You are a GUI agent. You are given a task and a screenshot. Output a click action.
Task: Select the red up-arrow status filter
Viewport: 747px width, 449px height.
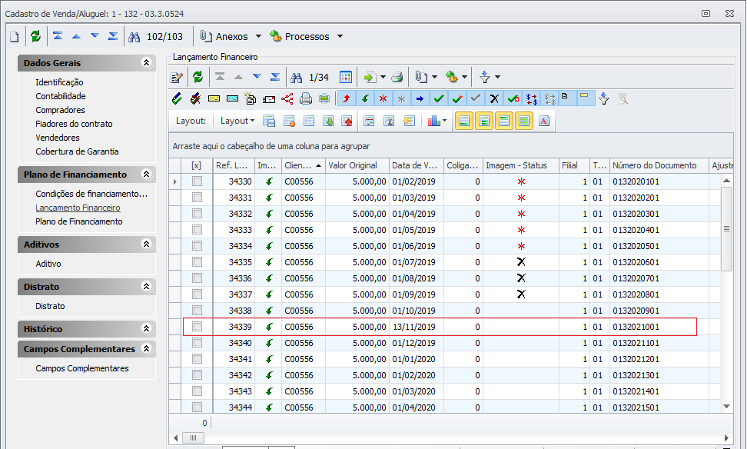coord(347,98)
